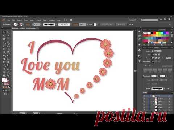Collapse the Layer 1 disclosure triangle
This screenshot has height=130, width=174.
150,96
